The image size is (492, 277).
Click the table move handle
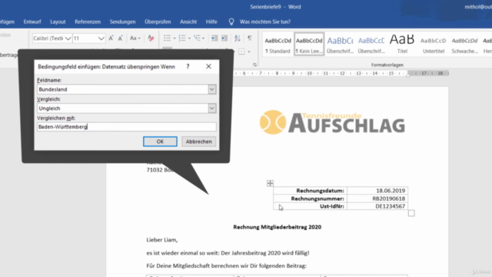tap(270, 183)
